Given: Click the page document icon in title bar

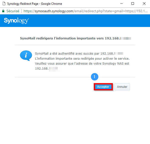Looking at the screenshot, I should (x=4, y=4).
